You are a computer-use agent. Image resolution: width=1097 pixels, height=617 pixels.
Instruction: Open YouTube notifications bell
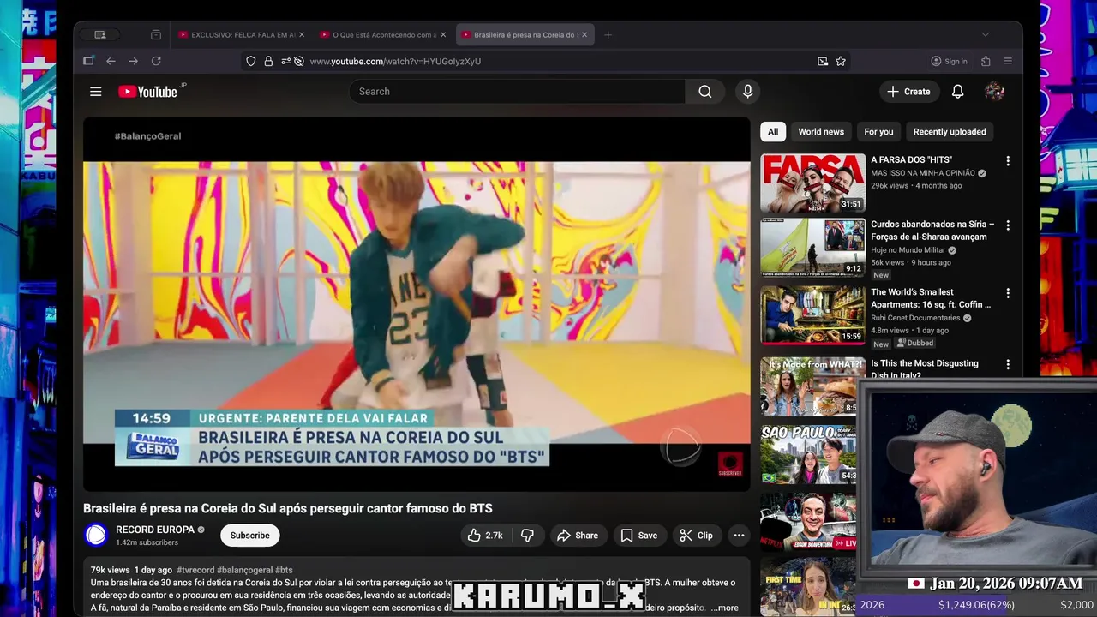tap(958, 92)
